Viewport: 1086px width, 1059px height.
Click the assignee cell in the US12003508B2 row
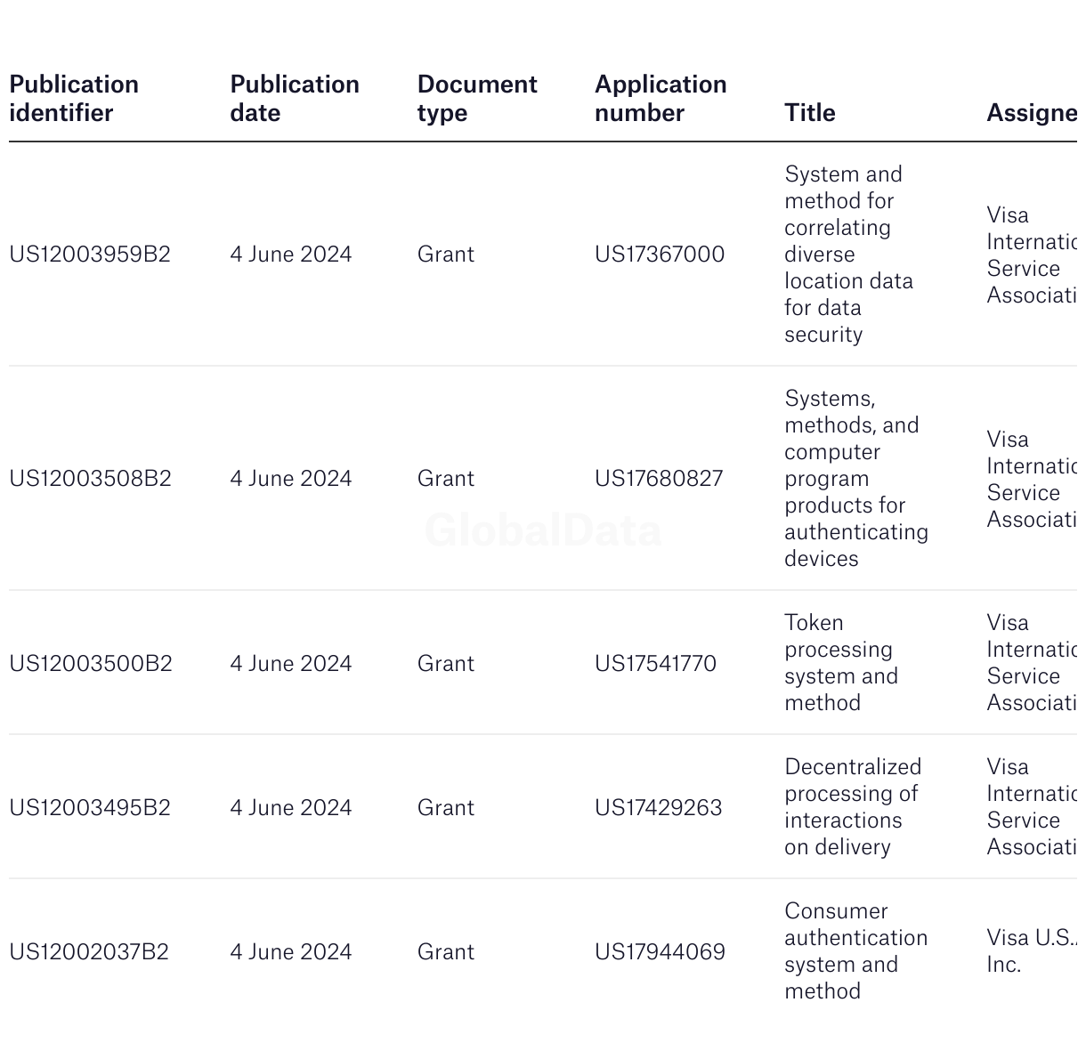[x=1032, y=479]
